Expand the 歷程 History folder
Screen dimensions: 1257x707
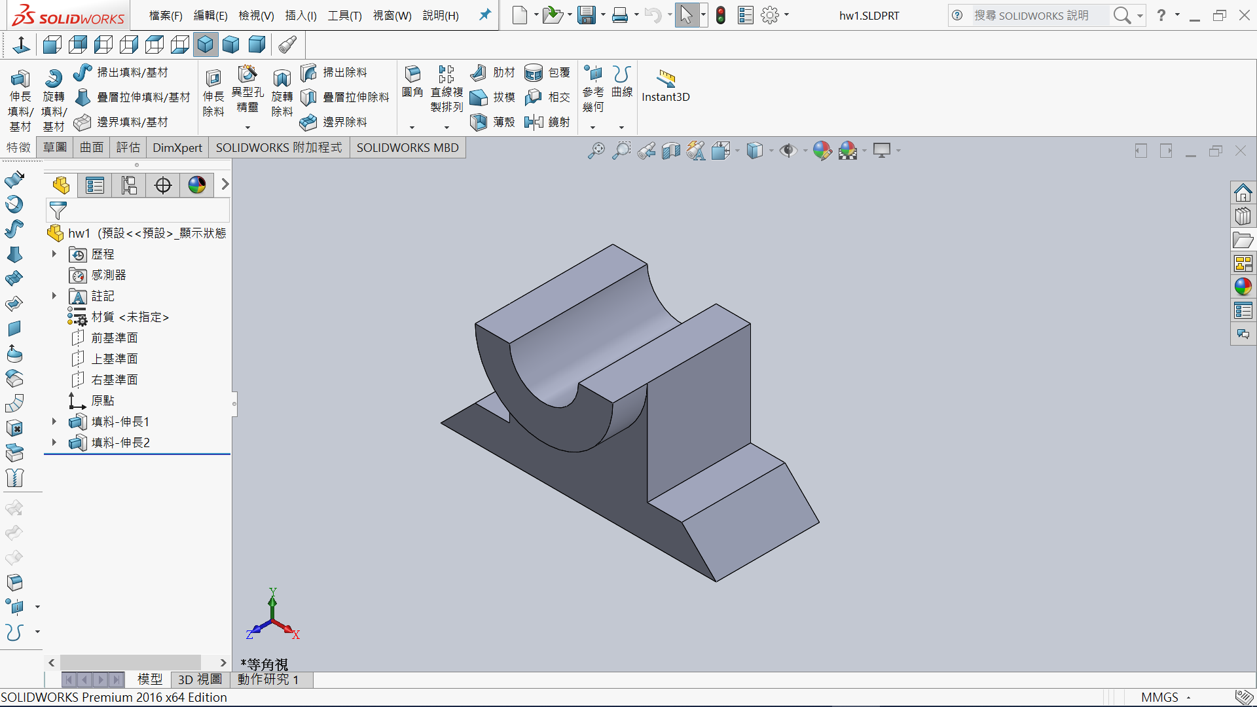pyautogui.click(x=54, y=254)
